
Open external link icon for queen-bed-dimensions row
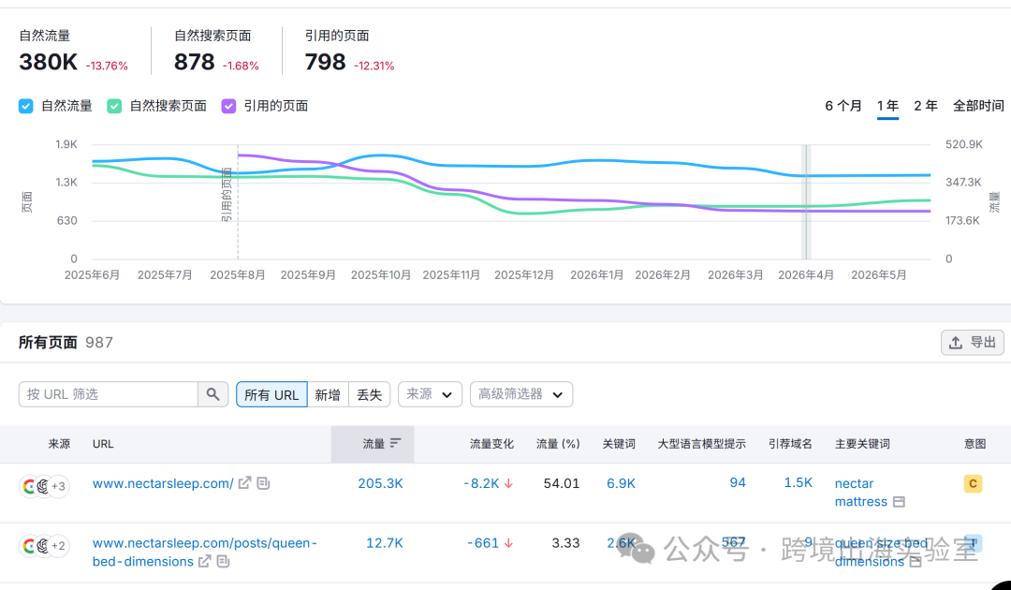tap(204, 561)
